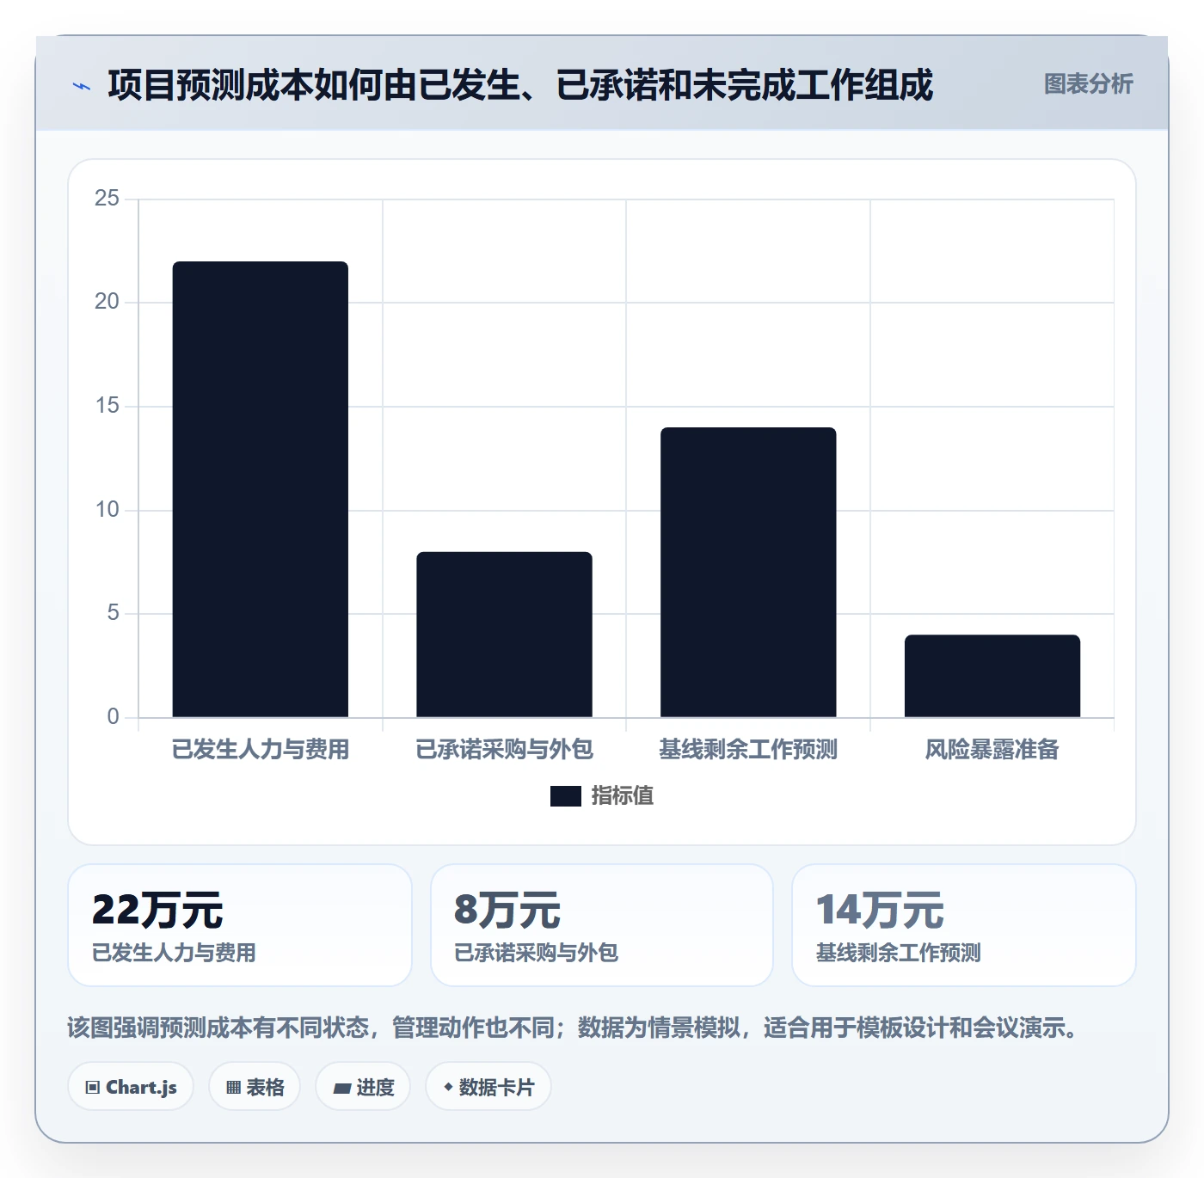The image size is (1204, 1178).
Task: Click the x-axis label 基线剩余工作预测
Action: (748, 750)
